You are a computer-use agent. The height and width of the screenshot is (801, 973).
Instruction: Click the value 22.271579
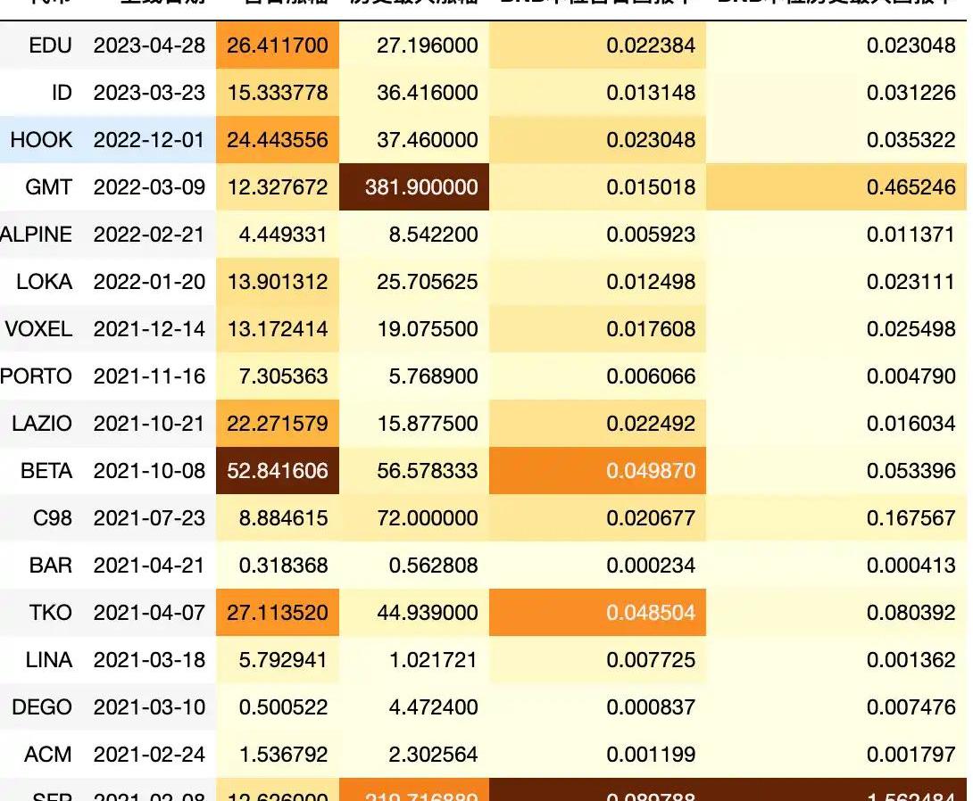click(278, 424)
